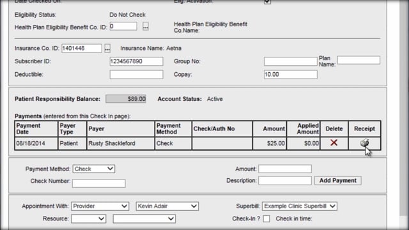Click the Check/Auth No column header
This screenshot has height=230, width=409.
pyautogui.click(x=222, y=129)
